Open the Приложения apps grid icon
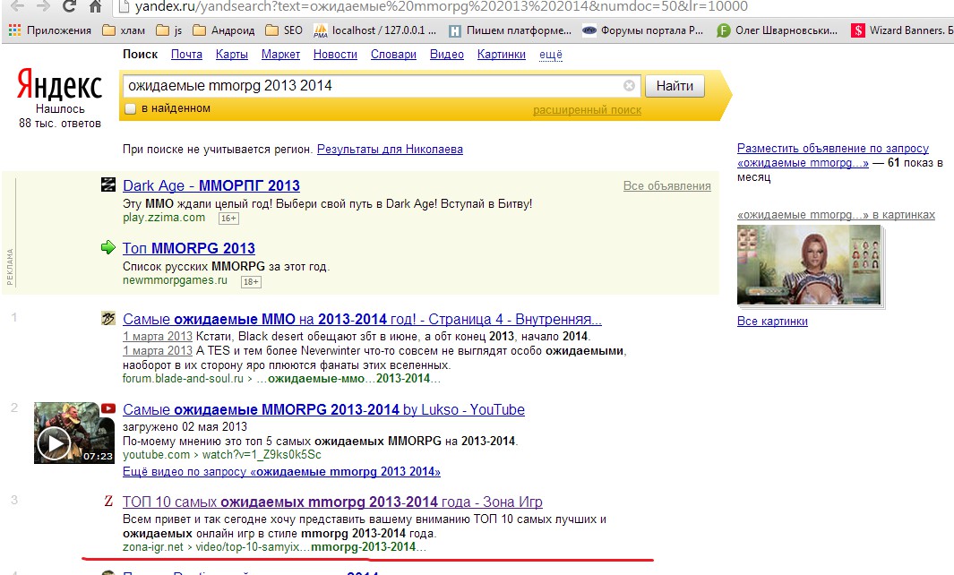 click(x=14, y=30)
